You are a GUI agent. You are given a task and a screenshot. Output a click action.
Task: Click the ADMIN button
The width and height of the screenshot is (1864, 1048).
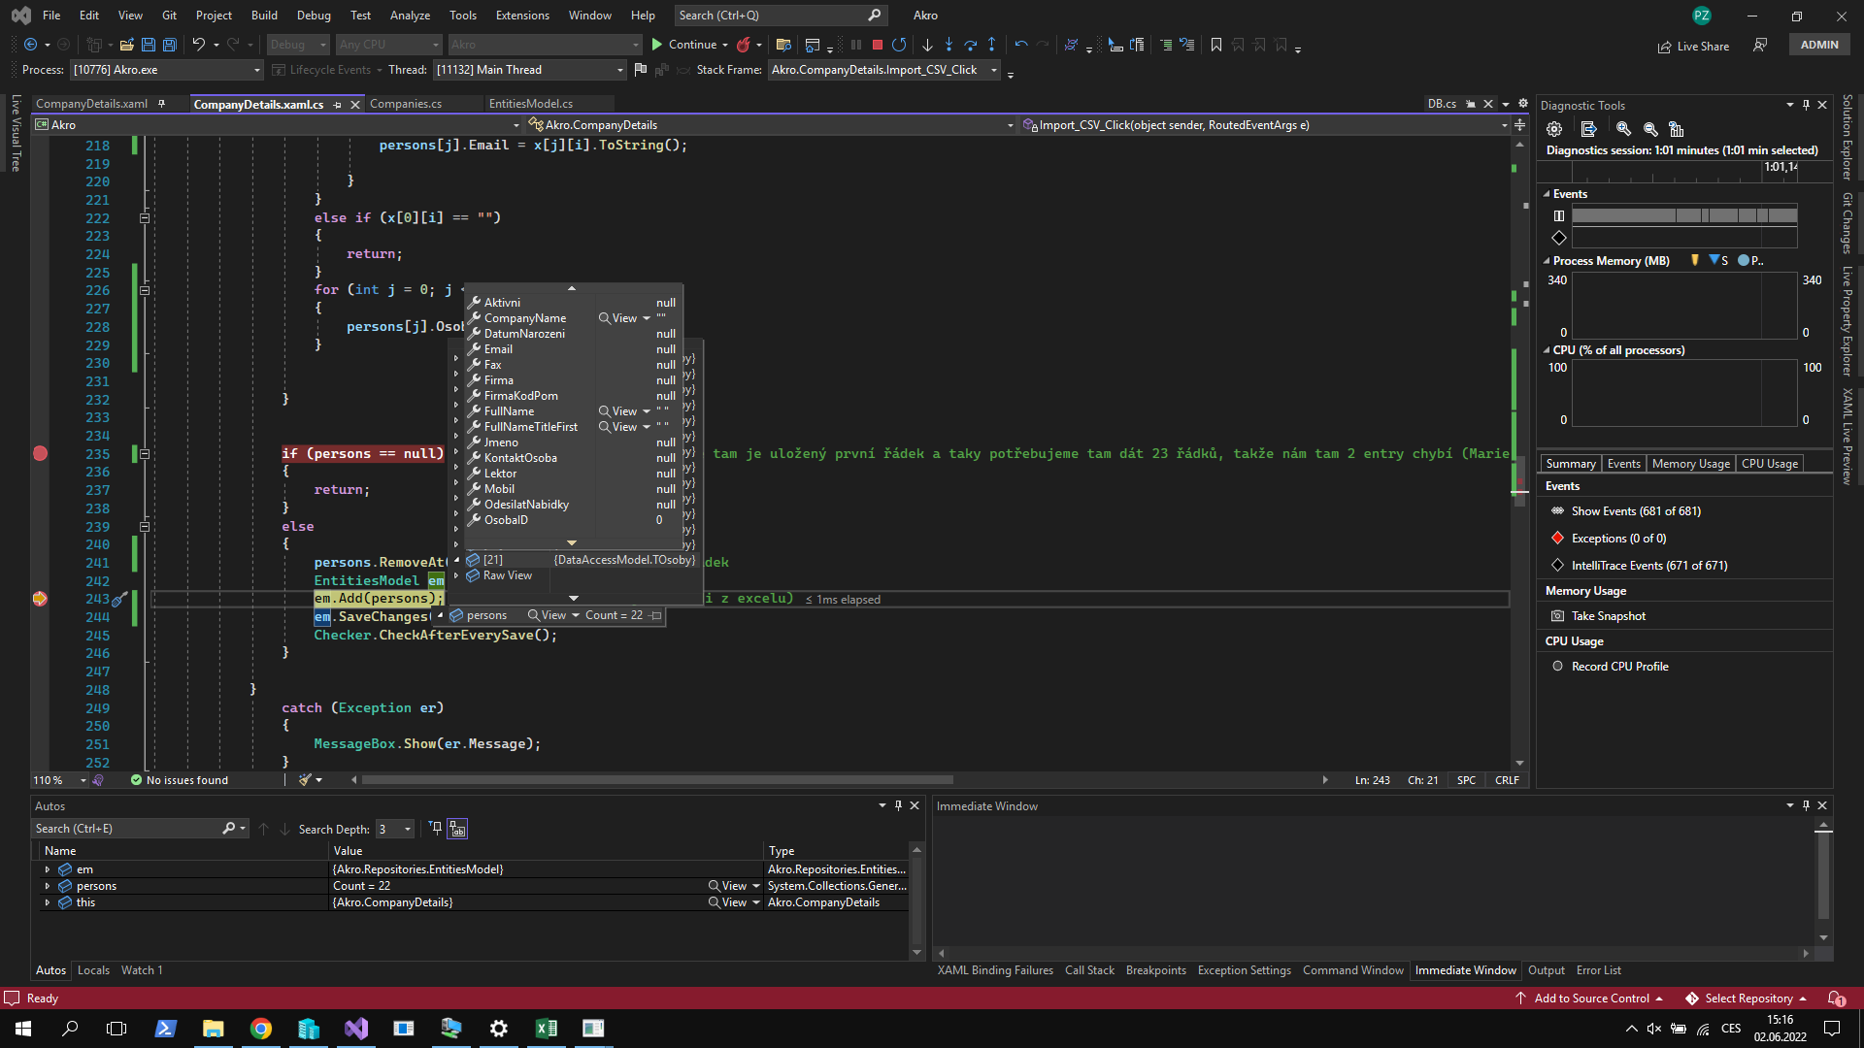tap(1819, 45)
